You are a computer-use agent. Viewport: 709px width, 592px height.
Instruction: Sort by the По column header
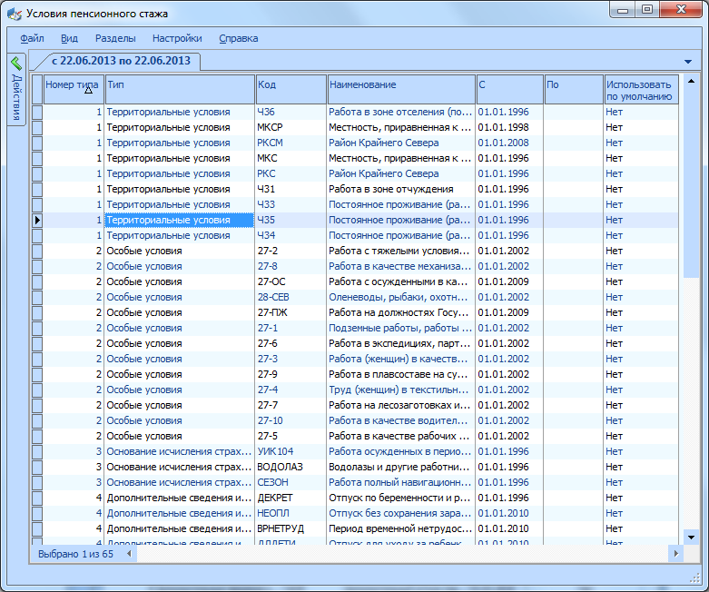click(574, 90)
